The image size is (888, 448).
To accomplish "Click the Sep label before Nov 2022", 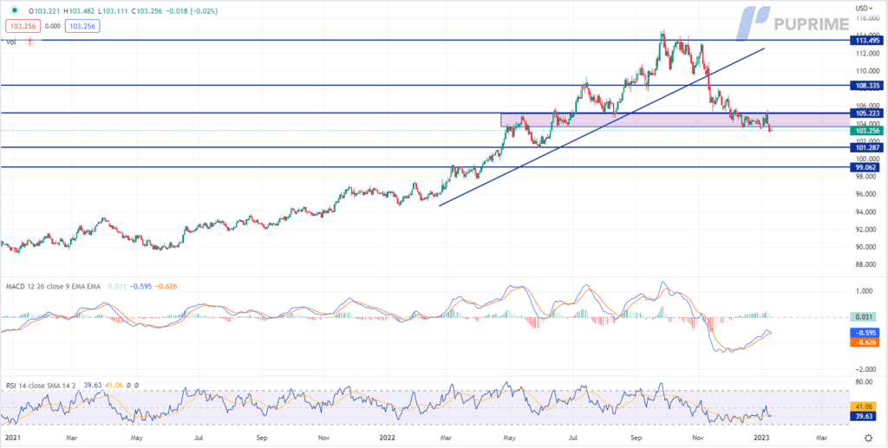I will tap(637, 438).
